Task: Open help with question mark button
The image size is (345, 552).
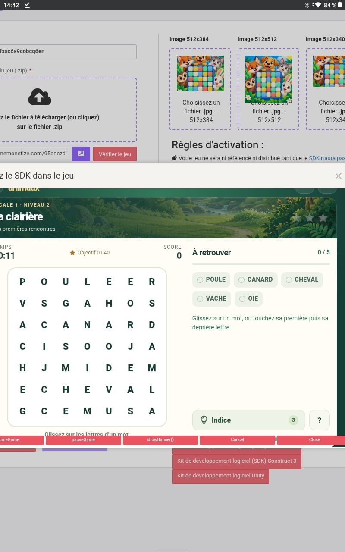Action: click(x=320, y=420)
